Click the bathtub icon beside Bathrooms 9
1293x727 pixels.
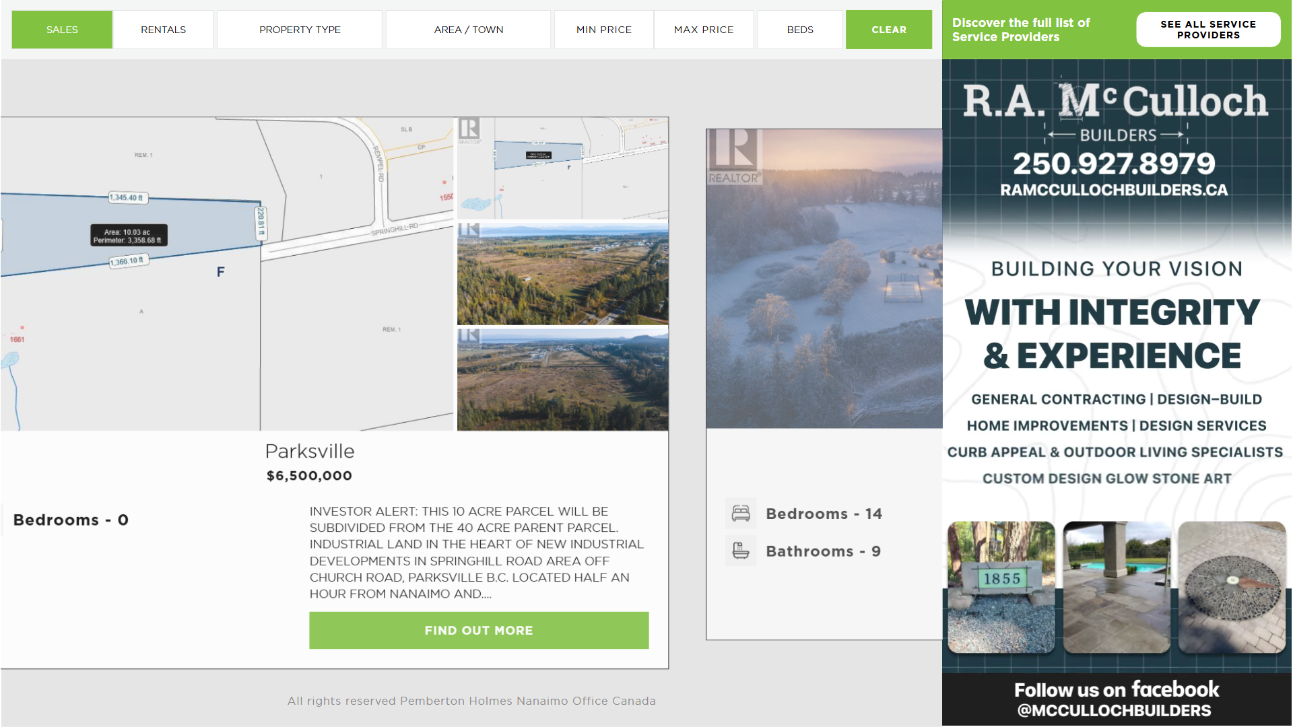coord(741,551)
